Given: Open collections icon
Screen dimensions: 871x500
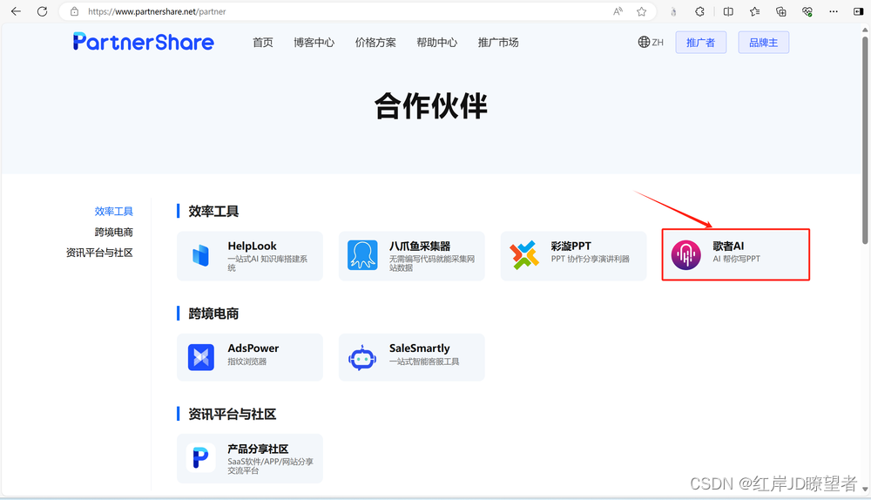Looking at the screenshot, I should click(781, 11).
